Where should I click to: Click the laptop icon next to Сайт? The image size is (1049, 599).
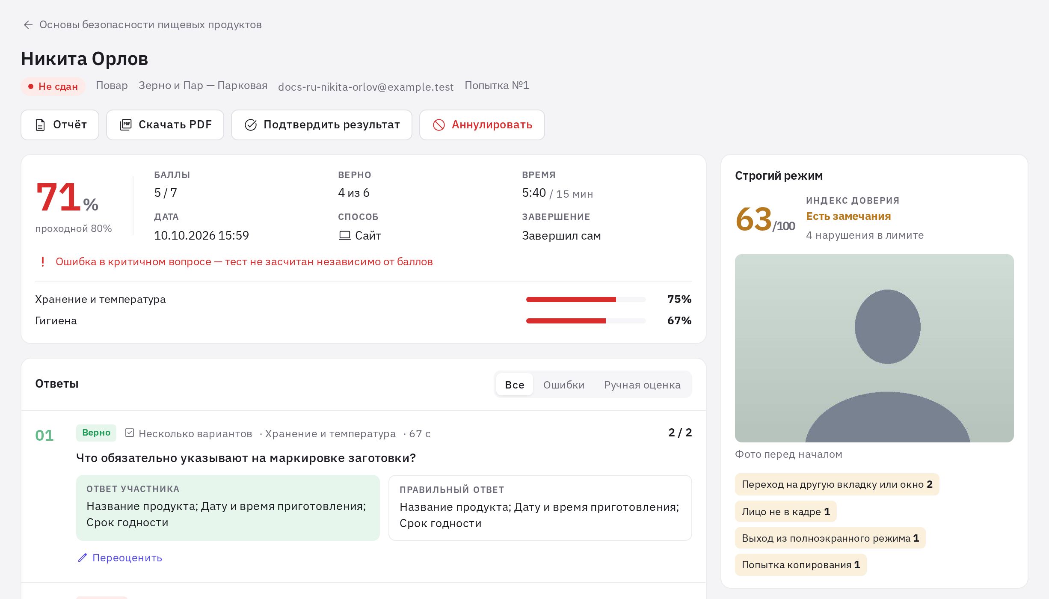(344, 235)
